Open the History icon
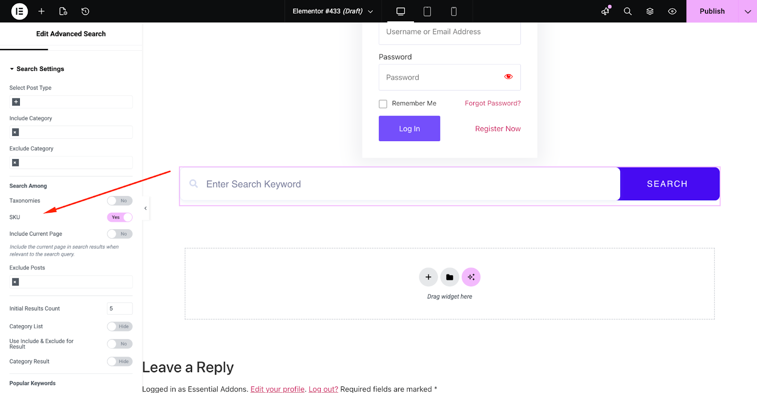The height and width of the screenshot is (393, 757). [85, 11]
